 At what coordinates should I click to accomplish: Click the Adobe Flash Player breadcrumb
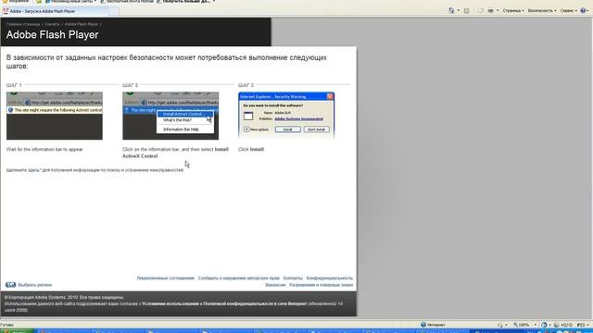click(x=82, y=24)
